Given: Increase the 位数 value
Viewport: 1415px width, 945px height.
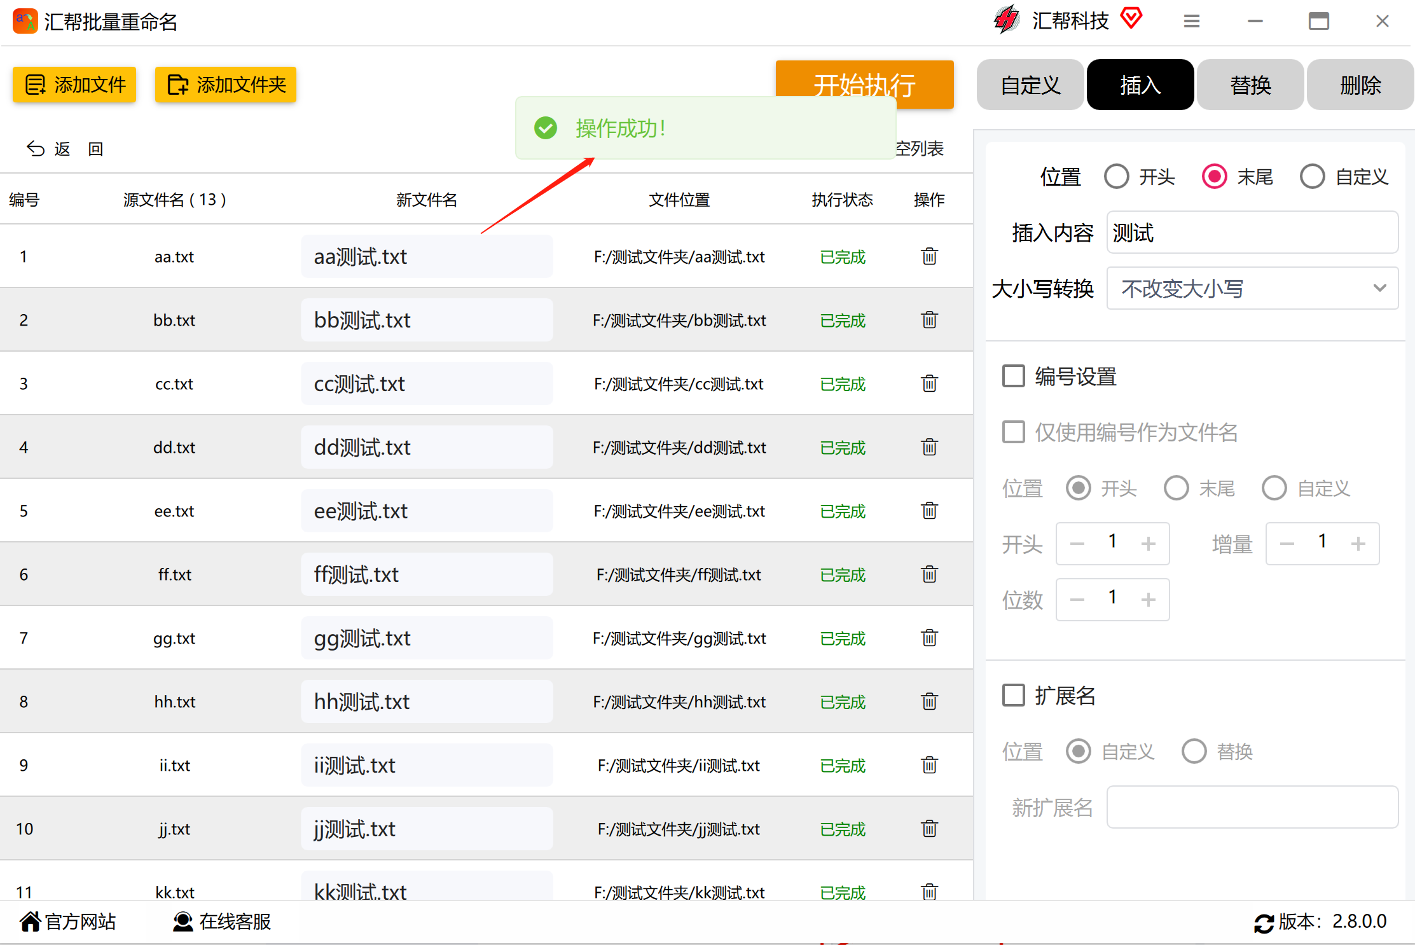Looking at the screenshot, I should [x=1148, y=600].
